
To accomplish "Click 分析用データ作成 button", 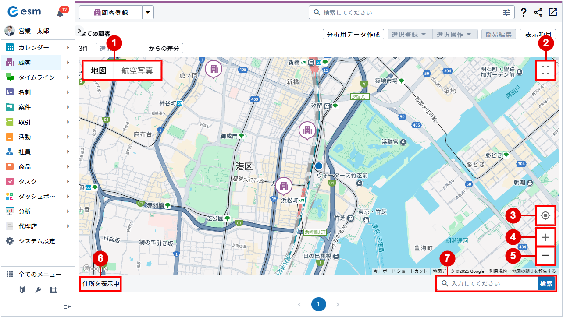I will tap(353, 35).
